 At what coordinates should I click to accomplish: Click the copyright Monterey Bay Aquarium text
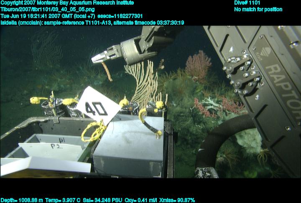(x=67, y=3)
